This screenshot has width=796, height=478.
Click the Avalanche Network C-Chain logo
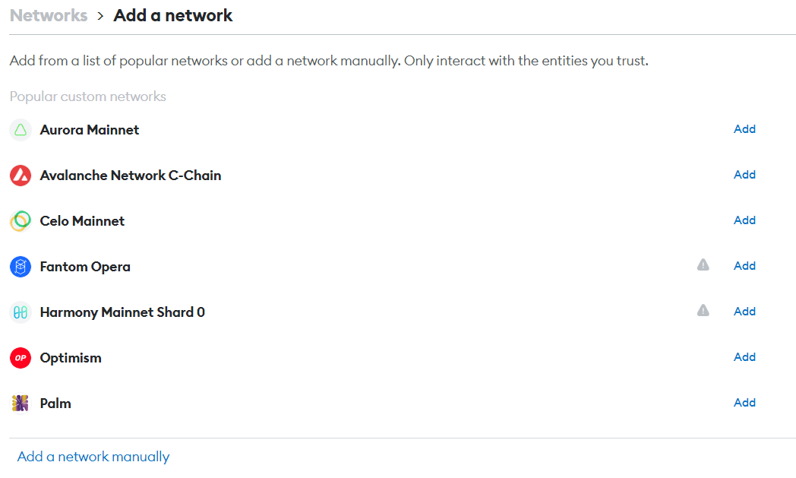point(20,176)
